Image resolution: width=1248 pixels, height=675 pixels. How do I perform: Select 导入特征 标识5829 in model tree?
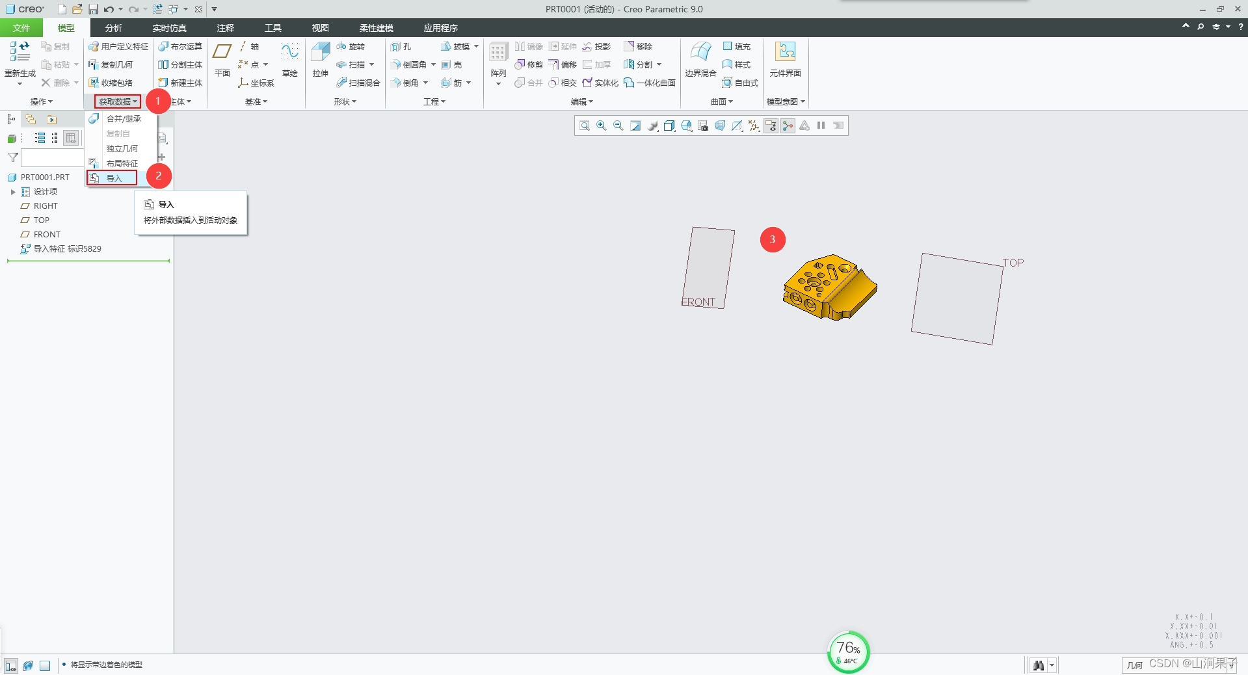click(67, 248)
